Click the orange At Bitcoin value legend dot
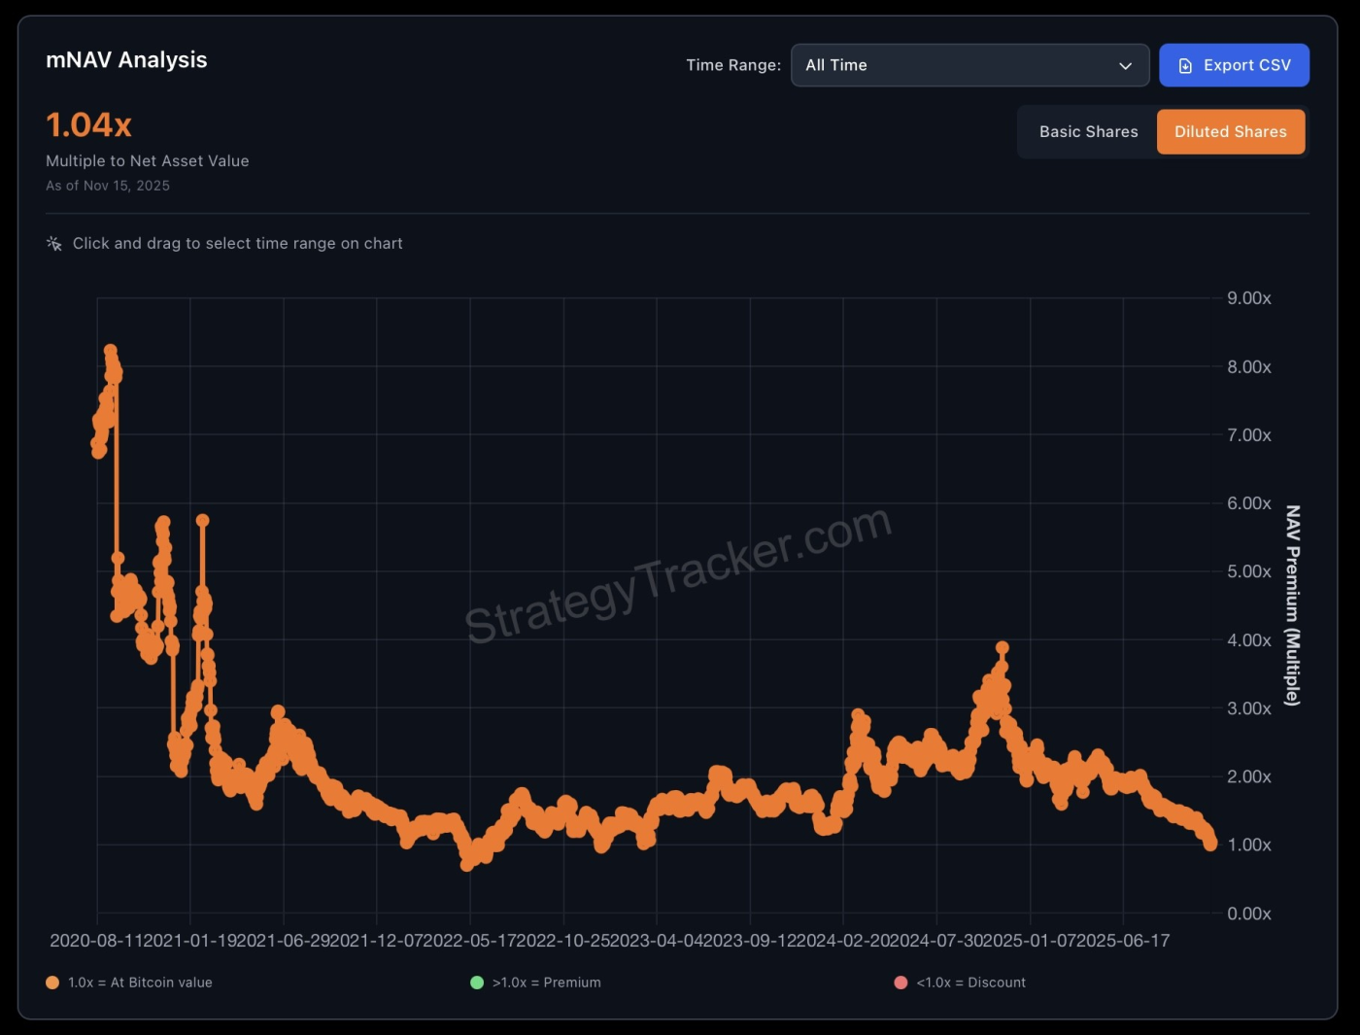The width and height of the screenshot is (1360, 1035). [x=51, y=983]
